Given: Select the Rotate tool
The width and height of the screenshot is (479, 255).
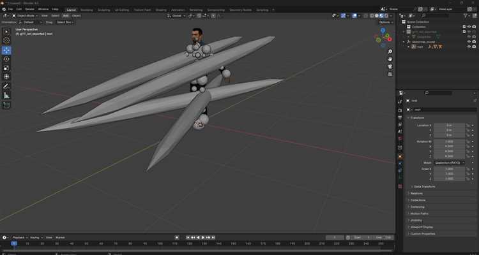Looking at the screenshot, I should pos(6,59).
